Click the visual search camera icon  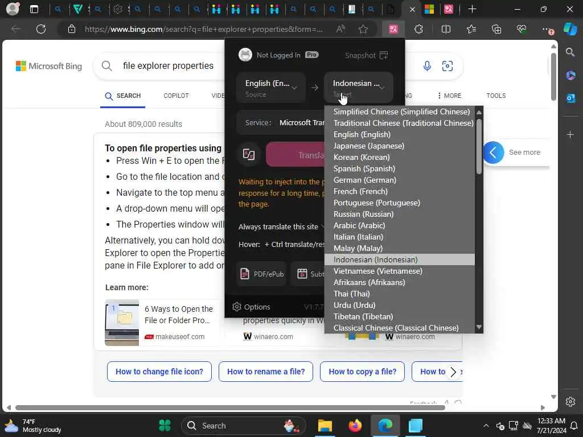pos(447,66)
